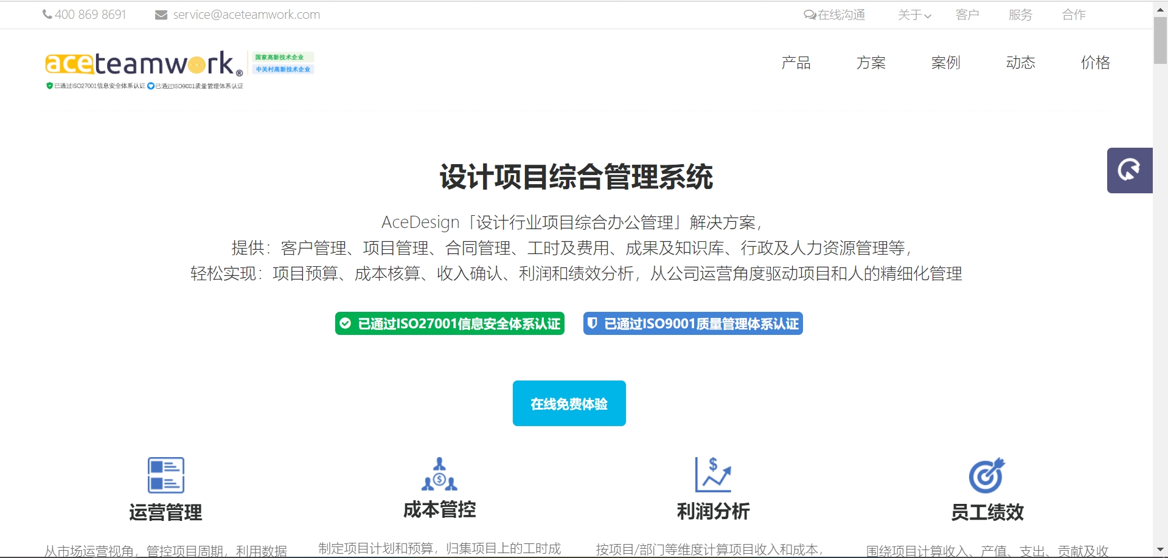The image size is (1168, 558).
Task: Click the aceteamwork logo
Action: click(x=144, y=63)
